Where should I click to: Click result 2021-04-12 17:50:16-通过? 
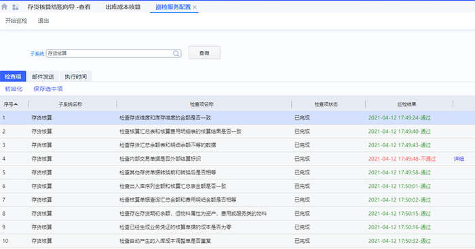tap(400, 227)
